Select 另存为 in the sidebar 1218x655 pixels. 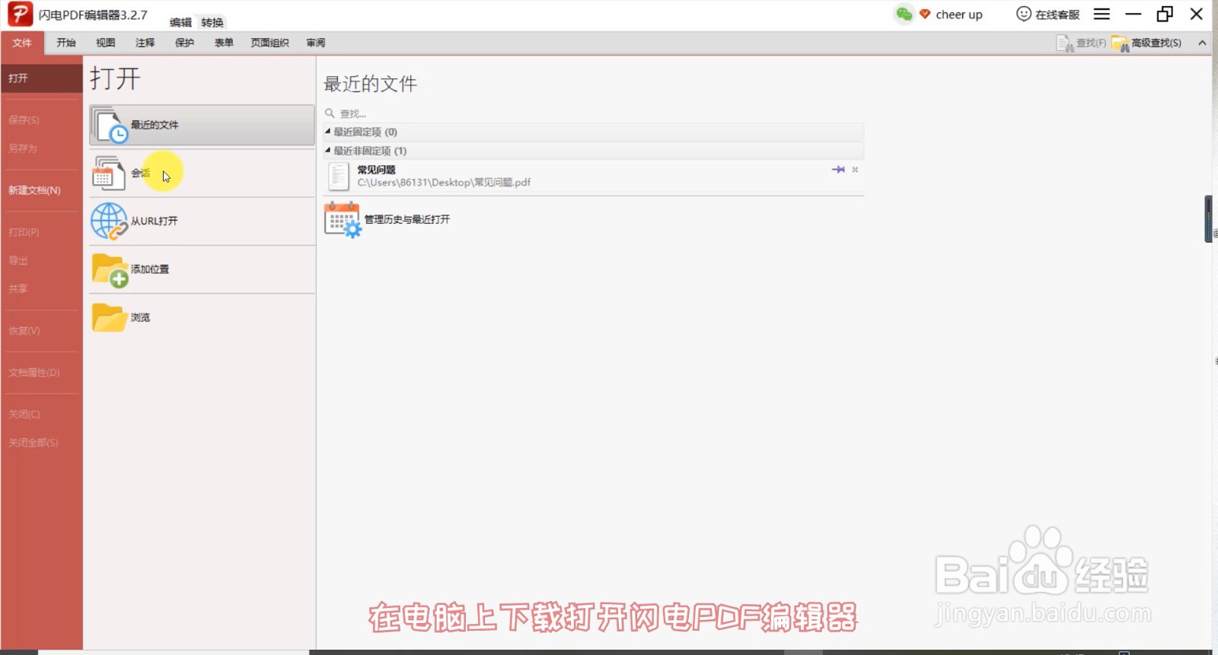tap(23, 148)
